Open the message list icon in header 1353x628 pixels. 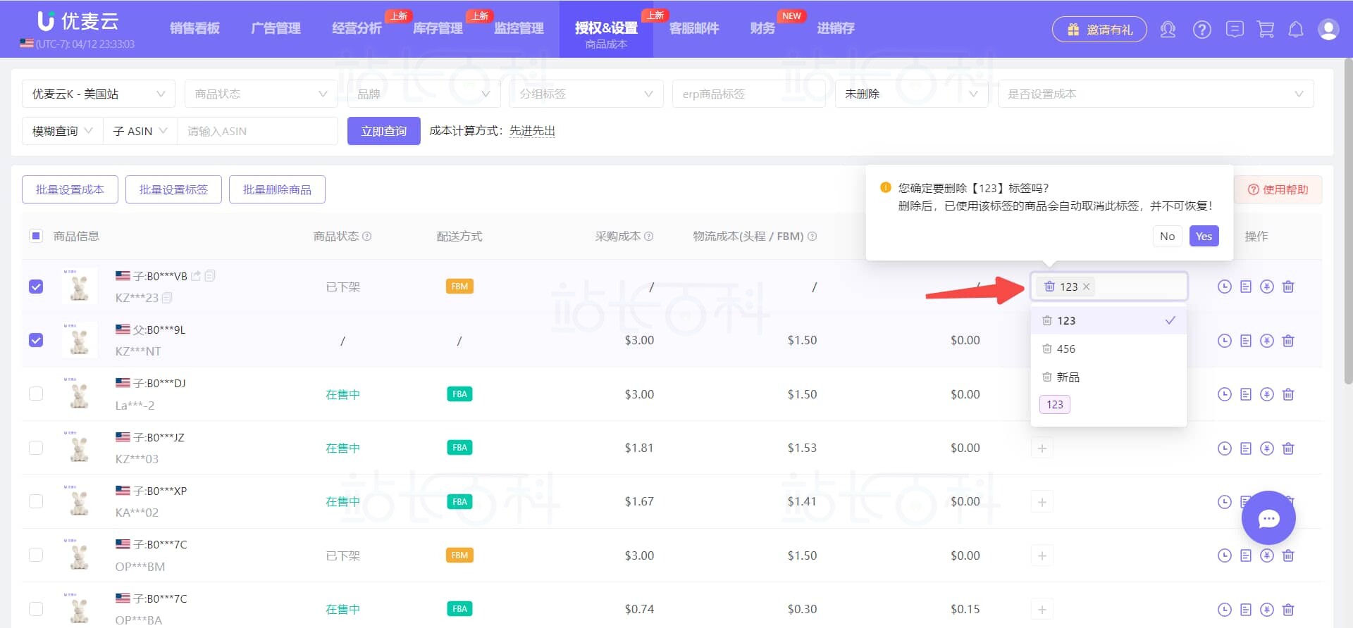1235,30
